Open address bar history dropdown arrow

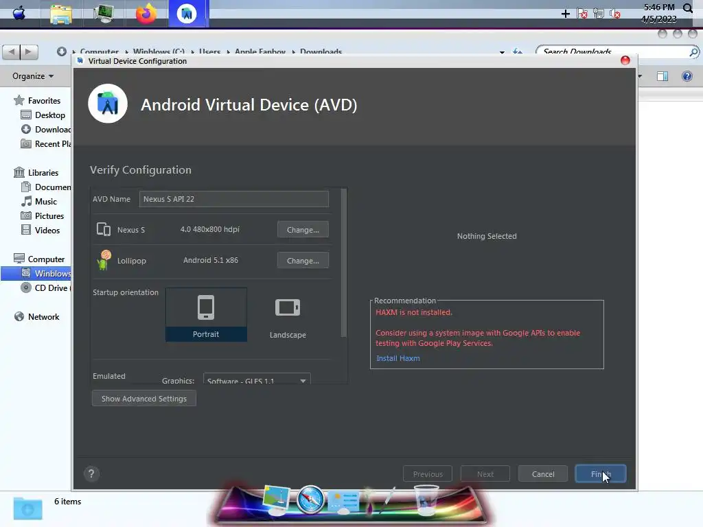(502, 52)
